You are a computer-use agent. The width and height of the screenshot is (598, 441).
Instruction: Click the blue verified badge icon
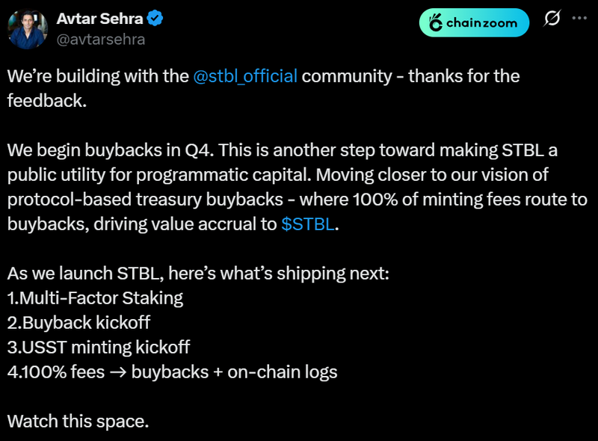155,18
